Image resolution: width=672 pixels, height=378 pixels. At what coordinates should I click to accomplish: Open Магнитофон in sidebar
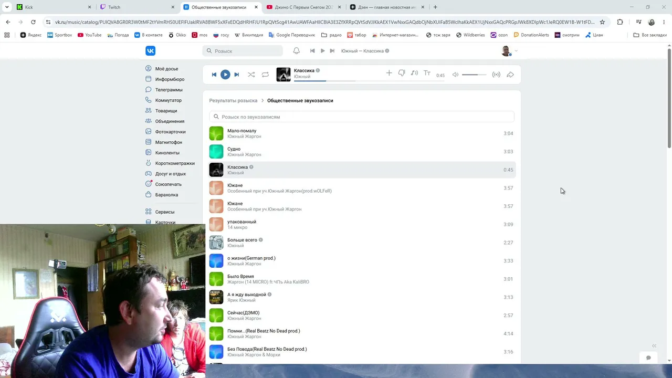[169, 142]
